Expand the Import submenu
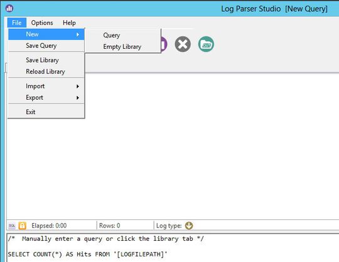The image size is (339, 262). (46, 86)
